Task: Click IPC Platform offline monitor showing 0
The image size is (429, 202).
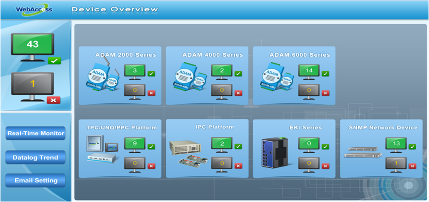Action: 222,165
